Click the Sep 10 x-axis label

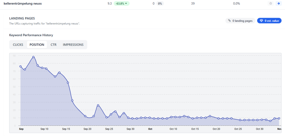click(x=44, y=129)
